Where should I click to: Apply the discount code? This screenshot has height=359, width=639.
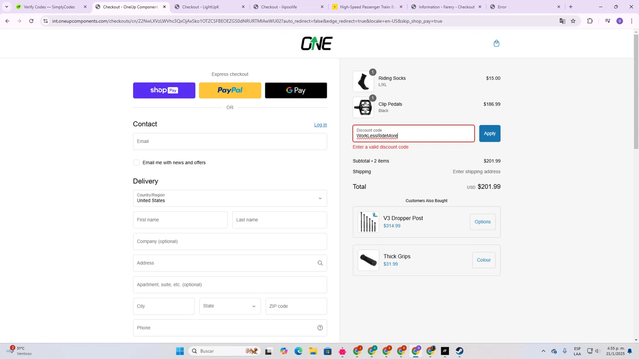490,134
